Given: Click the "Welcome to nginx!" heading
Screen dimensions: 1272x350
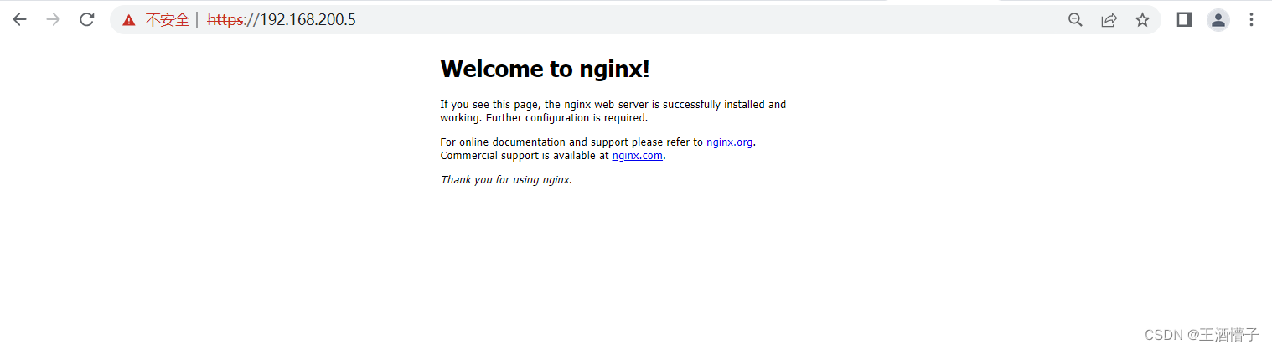Looking at the screenshot, I should point(545,69).
